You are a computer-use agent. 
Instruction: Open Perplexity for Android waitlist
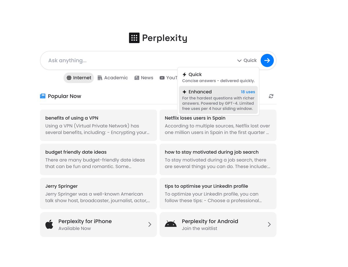pyautogui.click(x=218, y=224)
